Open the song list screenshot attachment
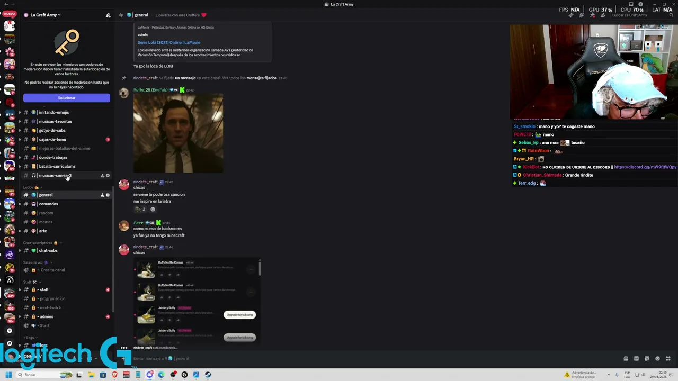 coord(197,302)
